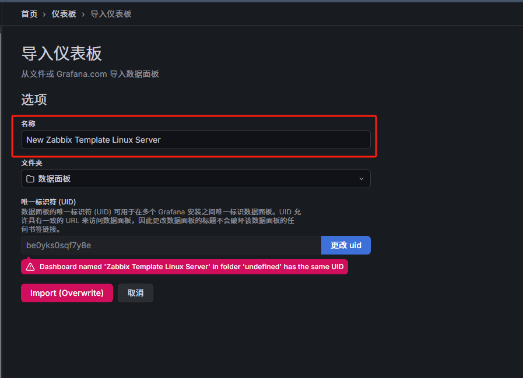Viewport: 523px width, 378px height.
Task: Click the 选项 section heading
Action: 34,100
